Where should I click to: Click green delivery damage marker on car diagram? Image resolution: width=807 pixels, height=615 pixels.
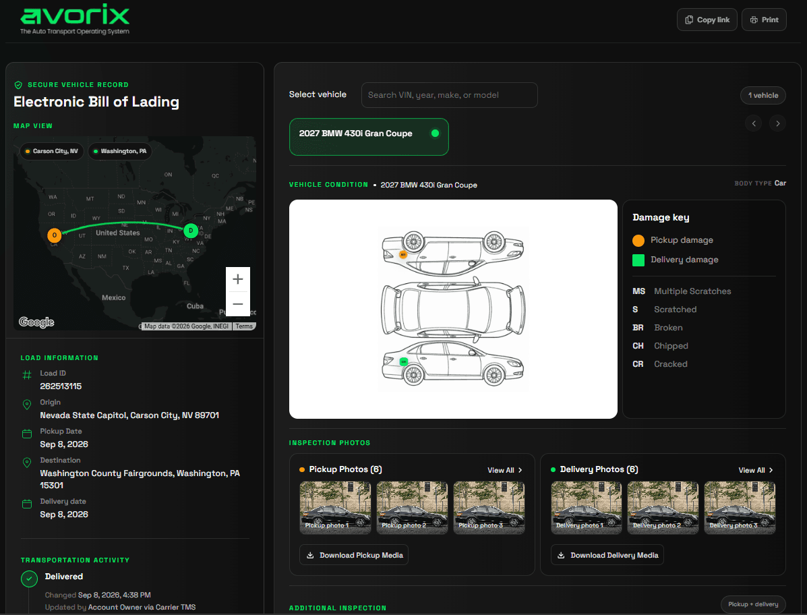click(404, 362)
